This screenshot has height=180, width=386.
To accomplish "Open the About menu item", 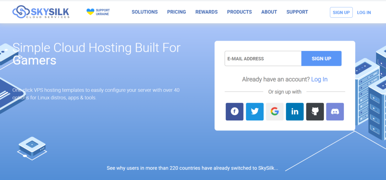I will (269, 12).
